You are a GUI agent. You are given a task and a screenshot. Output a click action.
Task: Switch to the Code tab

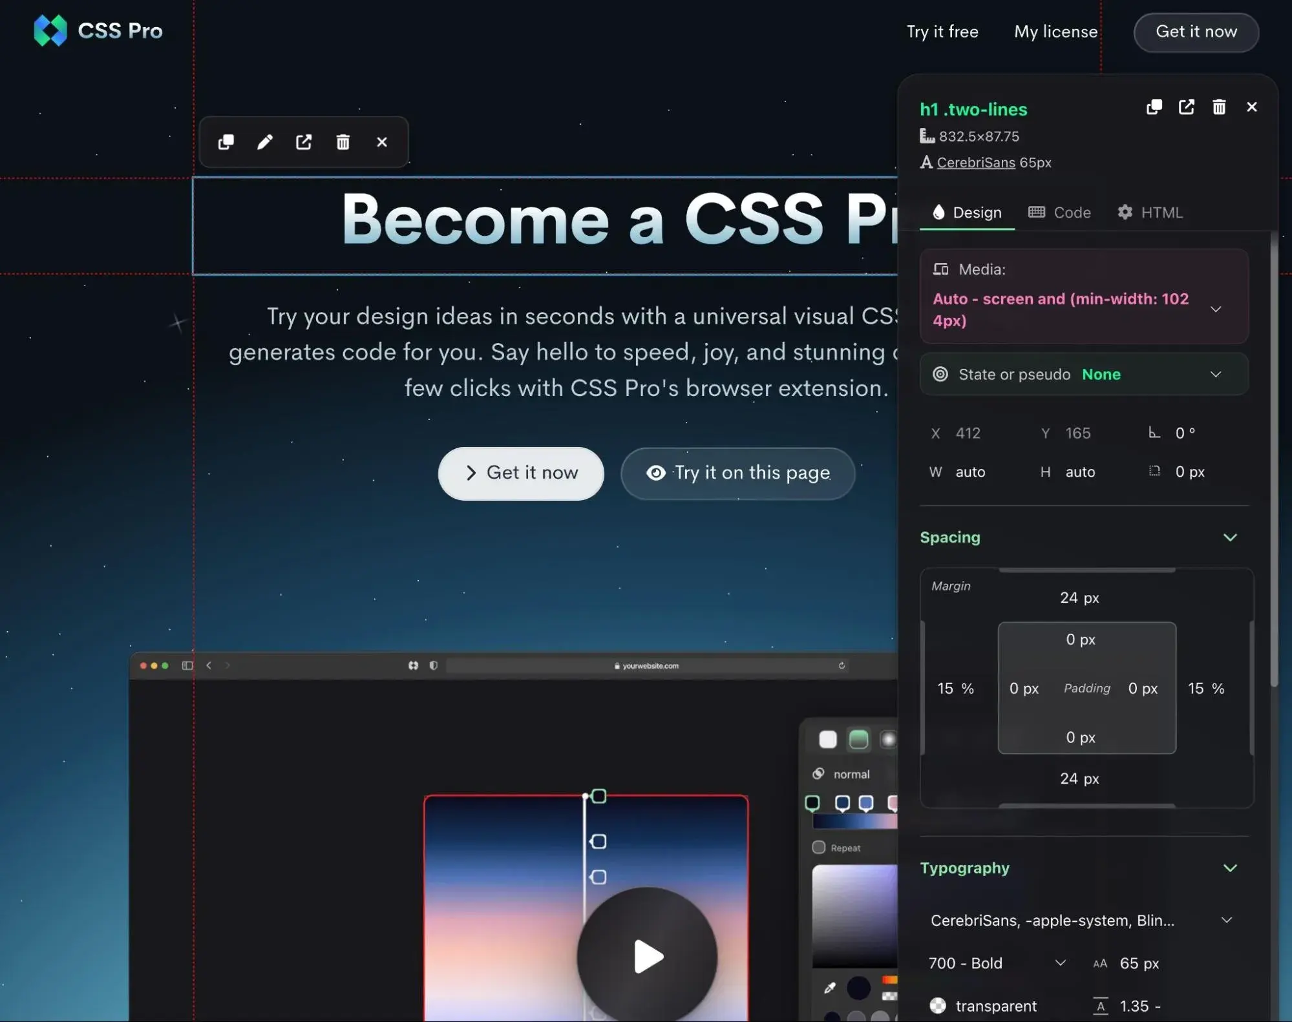click(1059, 212)
